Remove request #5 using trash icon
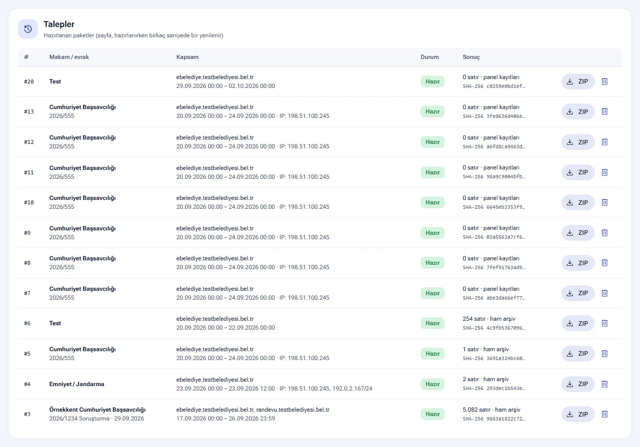 605,354
